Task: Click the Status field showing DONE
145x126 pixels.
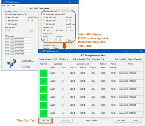Action: 102,120
